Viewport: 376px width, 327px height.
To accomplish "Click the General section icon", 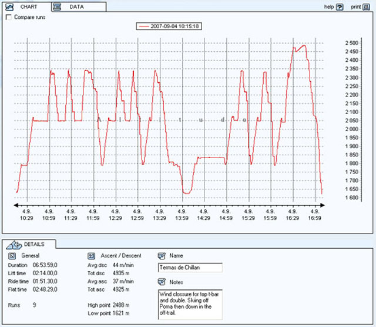I will coord(12,256).
